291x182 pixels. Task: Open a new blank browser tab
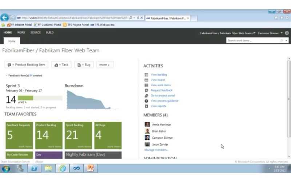[194, 18]
